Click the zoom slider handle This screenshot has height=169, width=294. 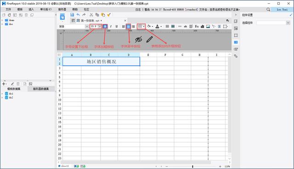192,166
